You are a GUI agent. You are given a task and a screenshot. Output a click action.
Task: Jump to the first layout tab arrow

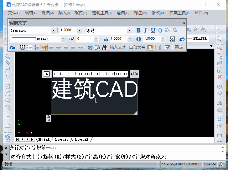17,139
